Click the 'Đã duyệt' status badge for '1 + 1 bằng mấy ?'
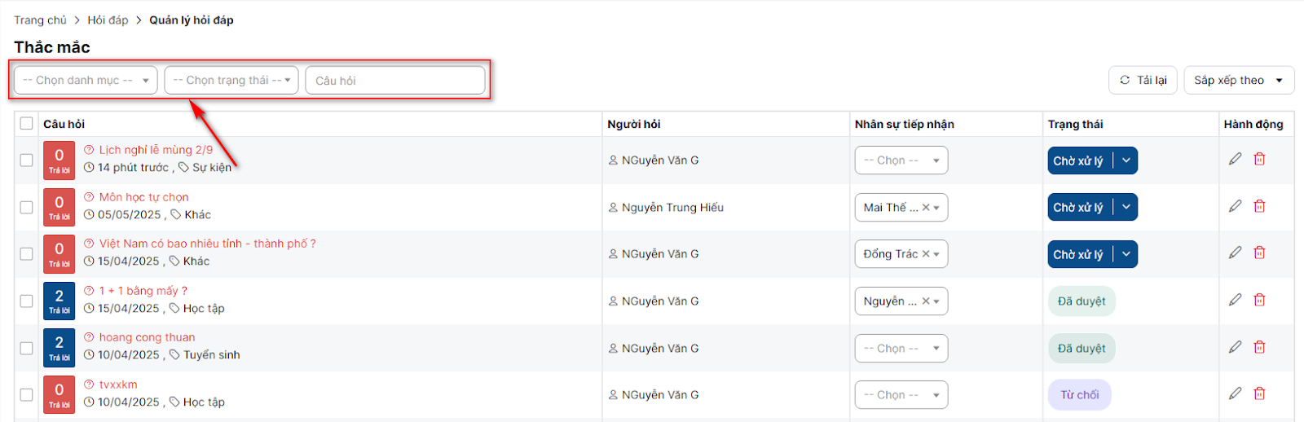 pyautogui.click(x=1081, y=301)
